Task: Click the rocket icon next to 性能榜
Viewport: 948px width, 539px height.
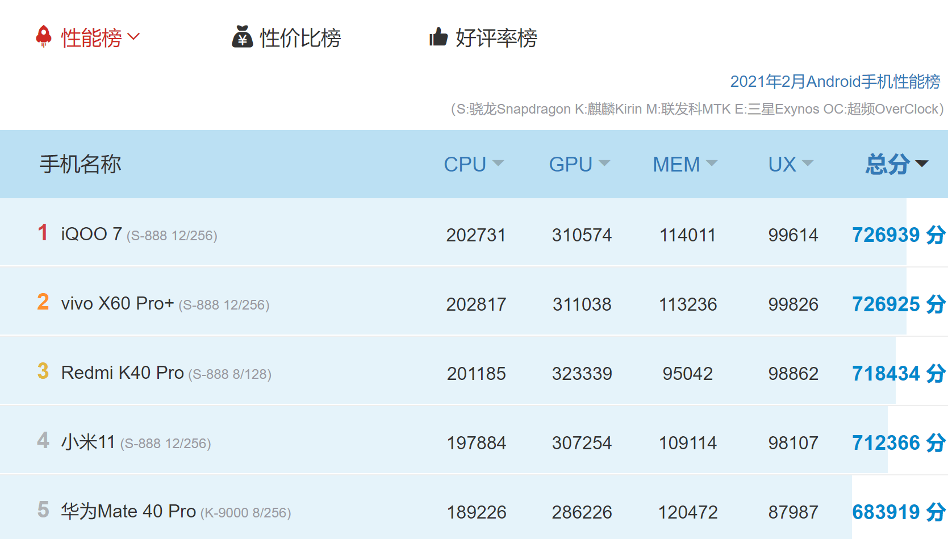Action: 44,36
